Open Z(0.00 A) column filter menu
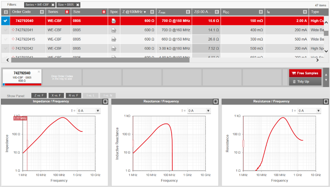The image size is (330, 187). 217,12
